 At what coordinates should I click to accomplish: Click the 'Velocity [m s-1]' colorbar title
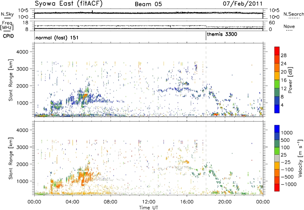(x=300, y=158)
